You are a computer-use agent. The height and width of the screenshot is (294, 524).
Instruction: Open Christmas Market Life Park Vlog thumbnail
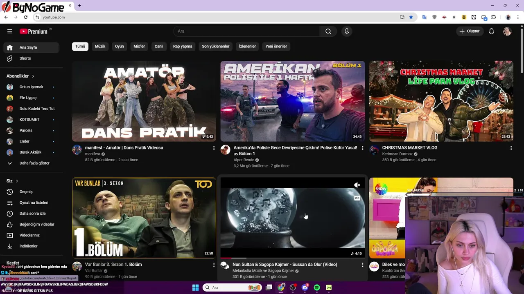pyautogui.click(x=441, y=101)
